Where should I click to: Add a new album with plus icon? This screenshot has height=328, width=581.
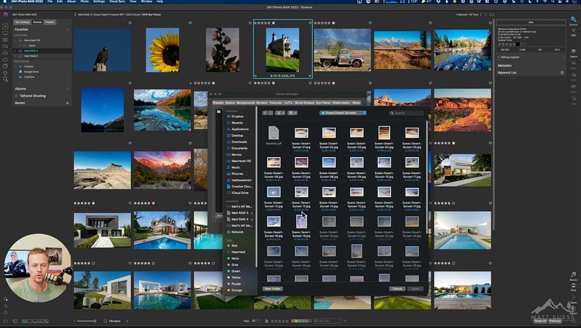click(67, 89)
